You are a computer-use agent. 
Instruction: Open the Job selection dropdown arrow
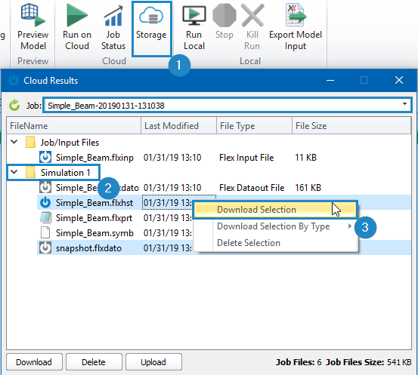pyautogui.click(x=404, y=104)
